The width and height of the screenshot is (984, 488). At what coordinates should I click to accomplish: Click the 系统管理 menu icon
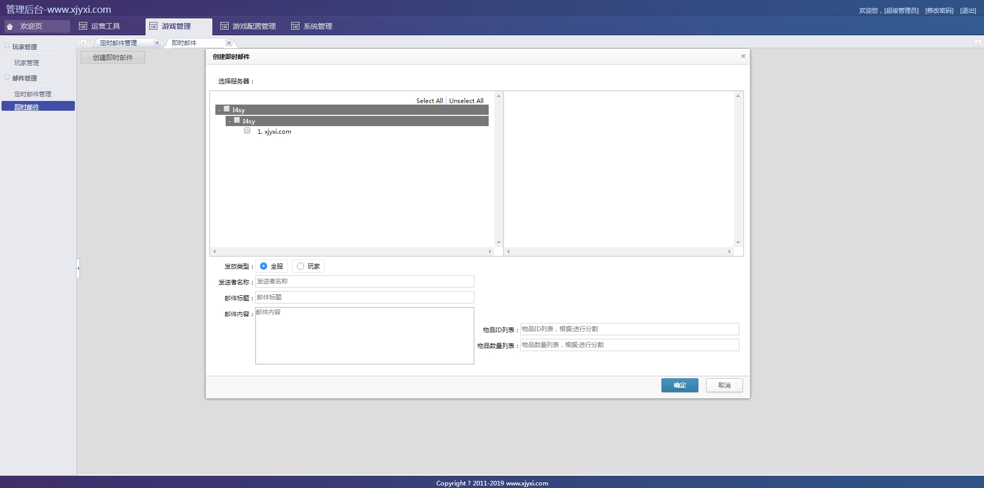pyautogui.click(x=295, y=26)
